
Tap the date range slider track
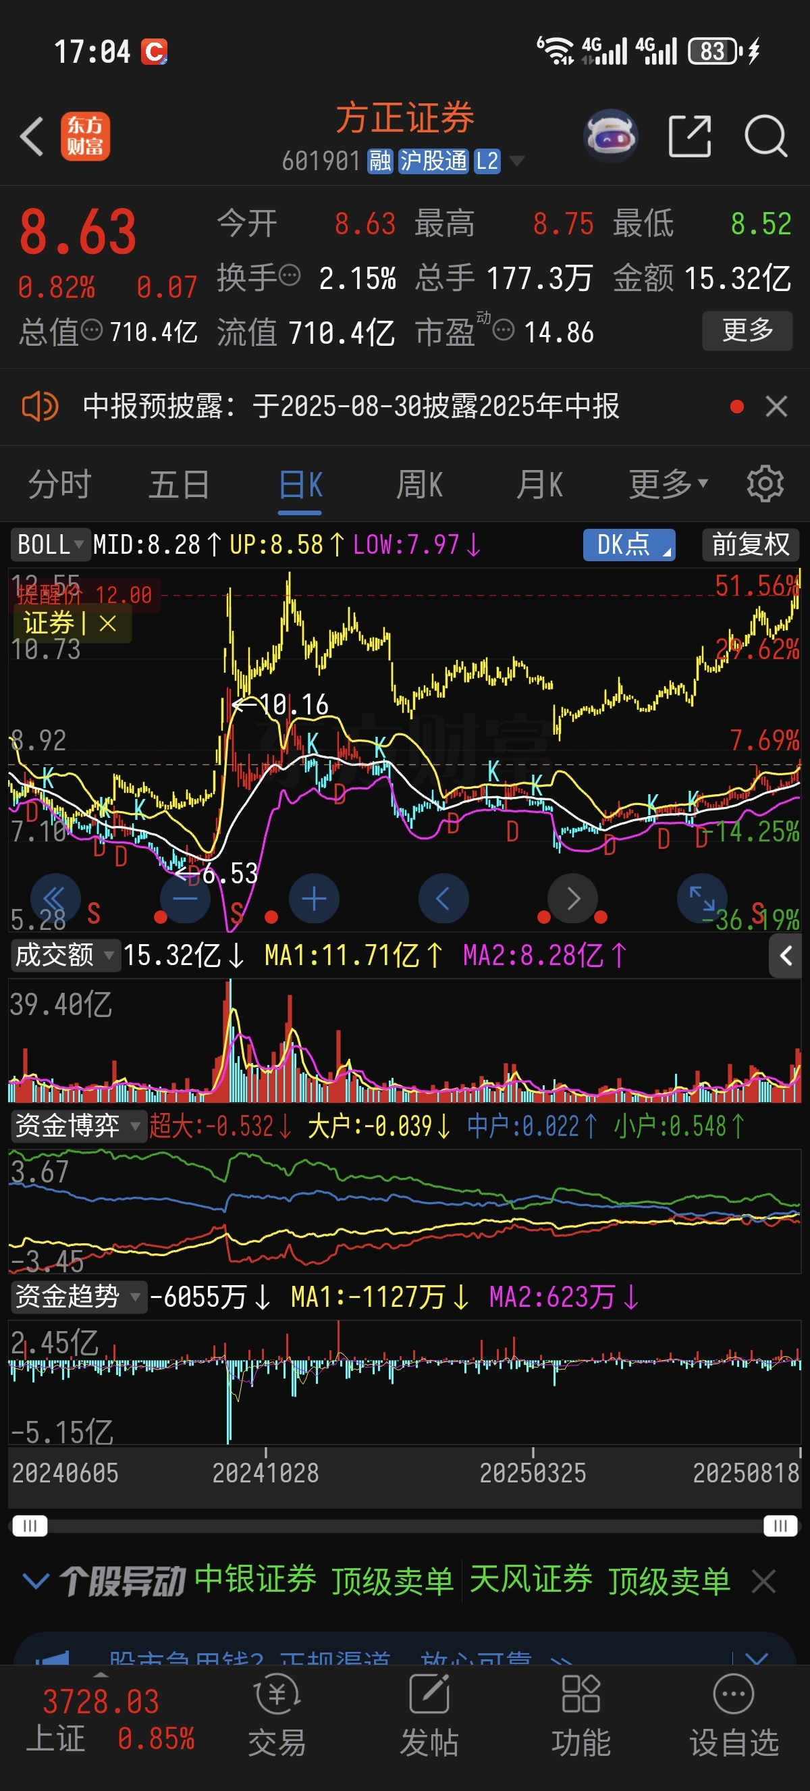[405, 1526]
